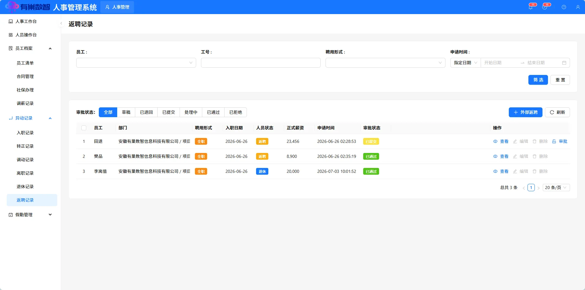This screenshot has height=290, width=585.
Task: Click the pencil edit icon for 樊品
Action: (x=515, y=156)
